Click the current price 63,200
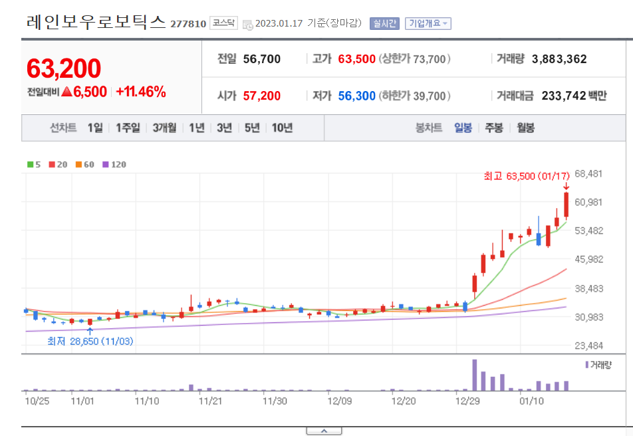This screenshot has width=633, height=436. point(64,68)
